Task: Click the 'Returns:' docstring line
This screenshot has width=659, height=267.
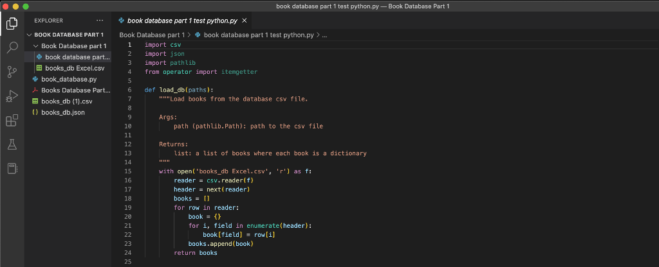Action: tap(174, 144)
